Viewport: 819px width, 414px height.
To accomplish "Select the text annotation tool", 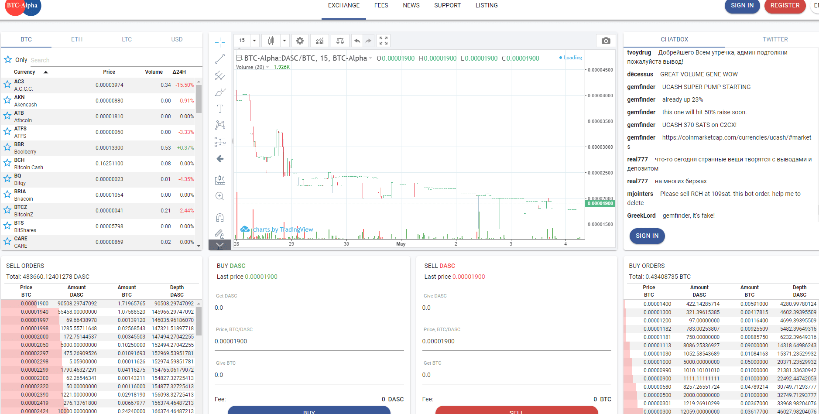I will [x=220, y=109].
